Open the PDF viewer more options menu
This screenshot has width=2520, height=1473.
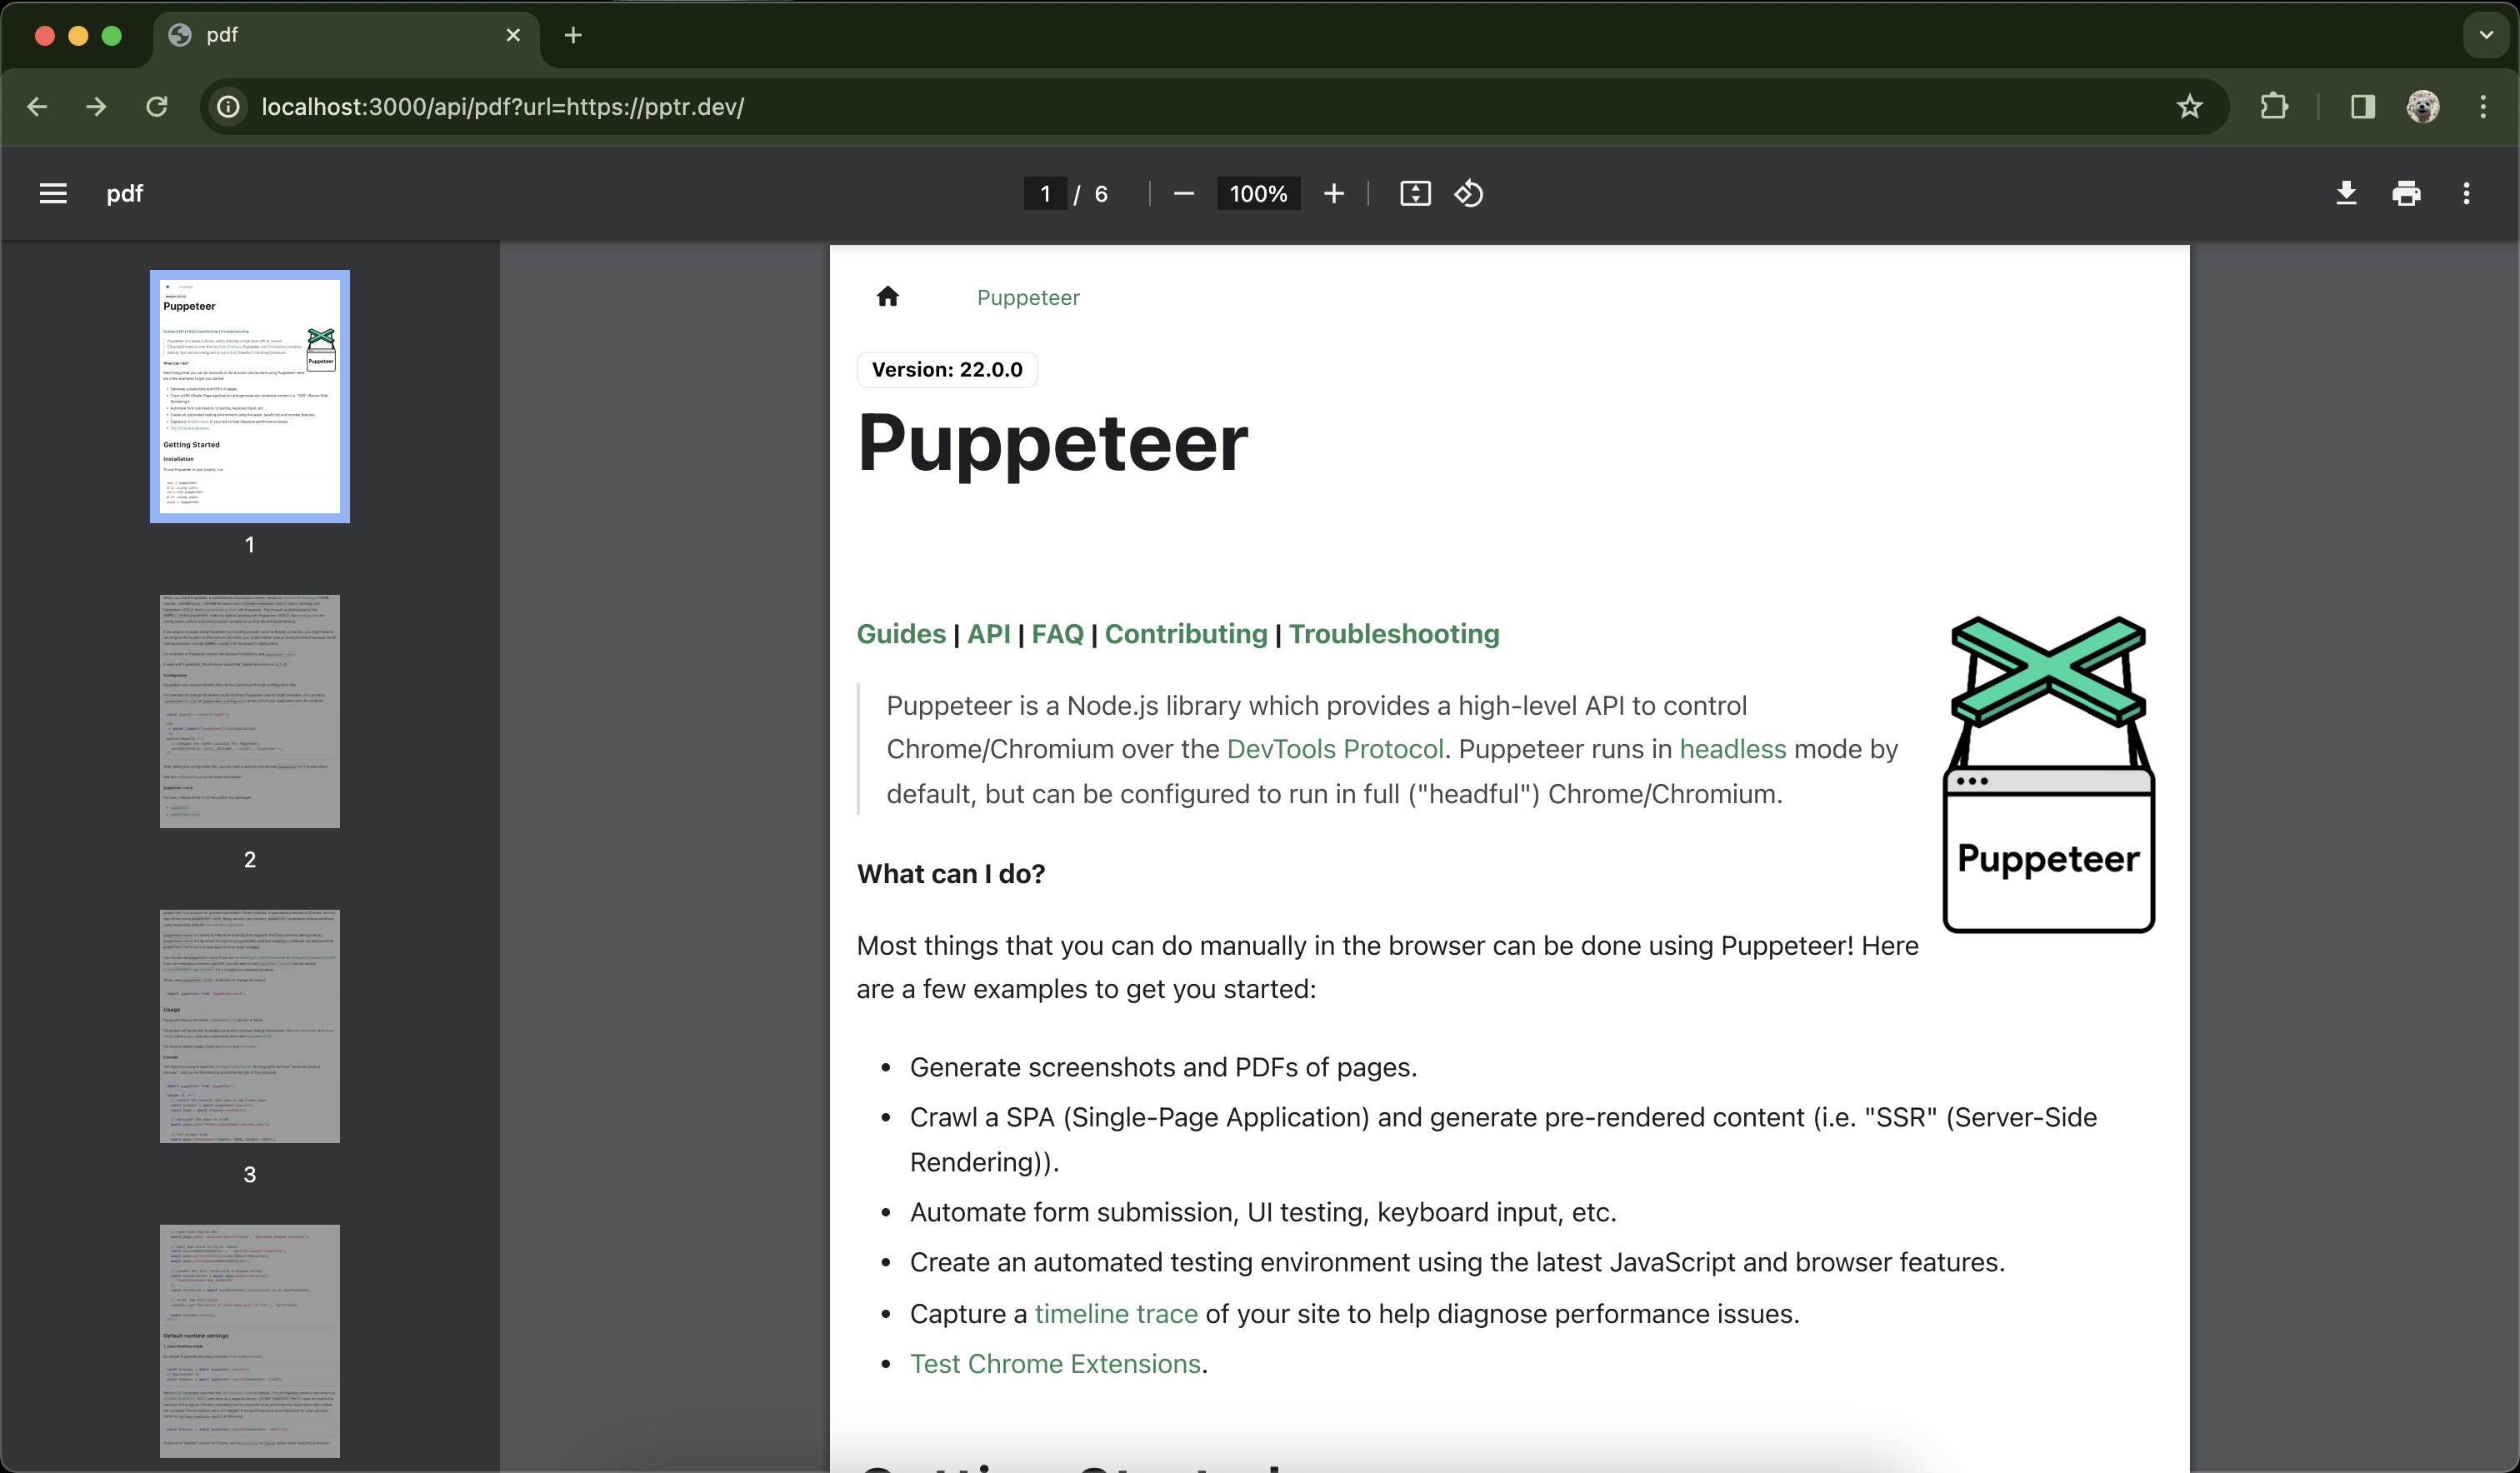pyautogui.click(x=2466, y=193)
